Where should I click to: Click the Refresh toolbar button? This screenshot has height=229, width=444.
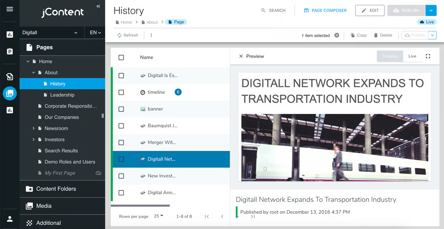128,35
